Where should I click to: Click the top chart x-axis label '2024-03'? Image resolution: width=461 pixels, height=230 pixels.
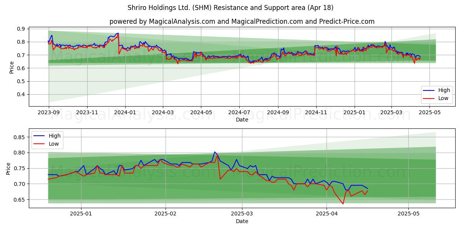coord(163,113)
